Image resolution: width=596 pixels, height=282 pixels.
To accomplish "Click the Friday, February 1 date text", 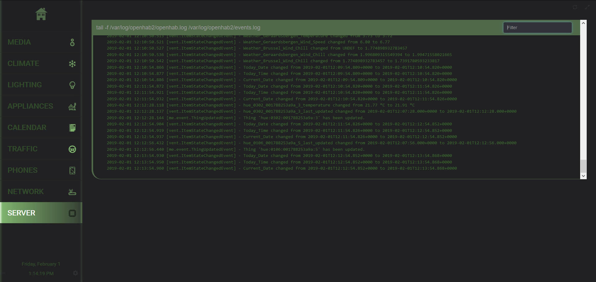I will [41, 264].
